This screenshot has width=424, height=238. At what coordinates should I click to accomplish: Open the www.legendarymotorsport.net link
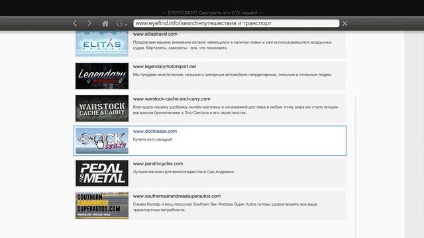tap(164, 66)
